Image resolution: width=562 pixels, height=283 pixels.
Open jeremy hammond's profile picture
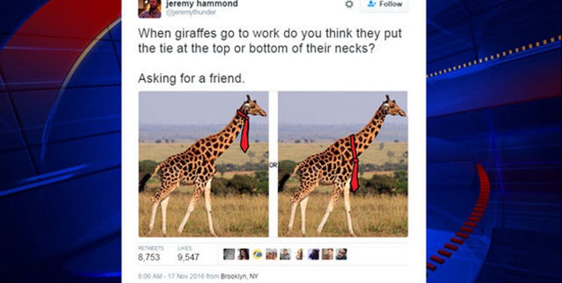150,8
